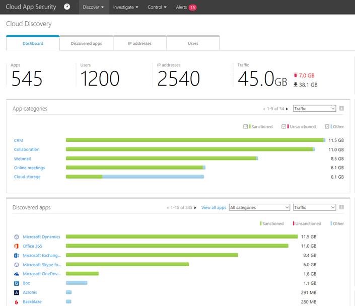Open Backblaze app link
The image size is (355, 306).
(x=32, y=301)
